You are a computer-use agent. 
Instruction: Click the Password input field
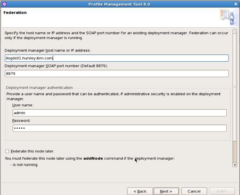pos(120,128)
